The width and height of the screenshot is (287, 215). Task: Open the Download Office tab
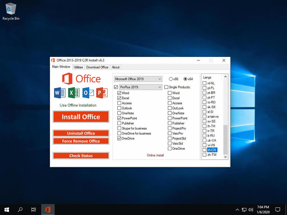(97, 67)
